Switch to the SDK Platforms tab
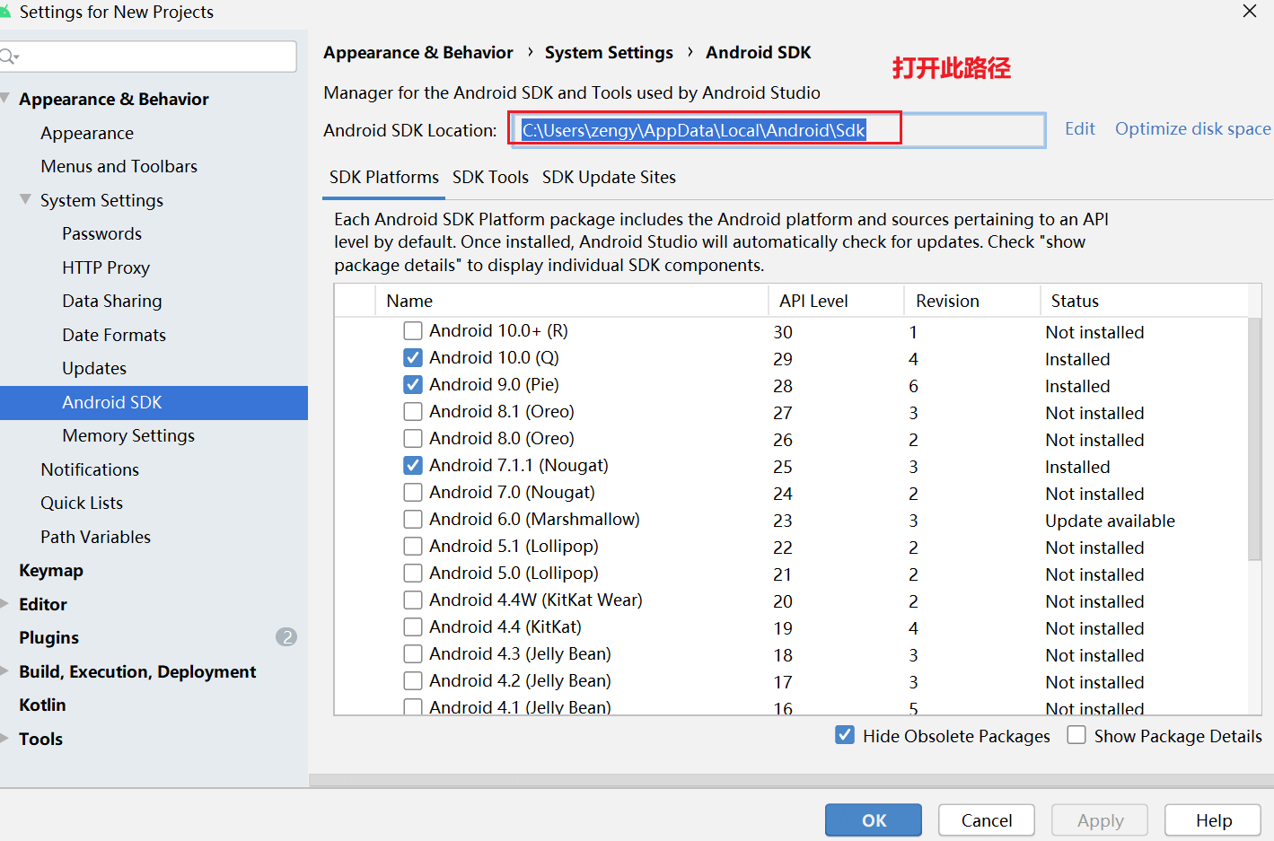This screenshot has height=841, width=1274. 384,178
